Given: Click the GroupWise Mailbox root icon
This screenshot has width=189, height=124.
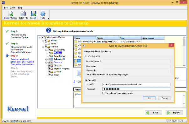Looking at the screenshot, I should pyautogui.click(x=45, y=37).
